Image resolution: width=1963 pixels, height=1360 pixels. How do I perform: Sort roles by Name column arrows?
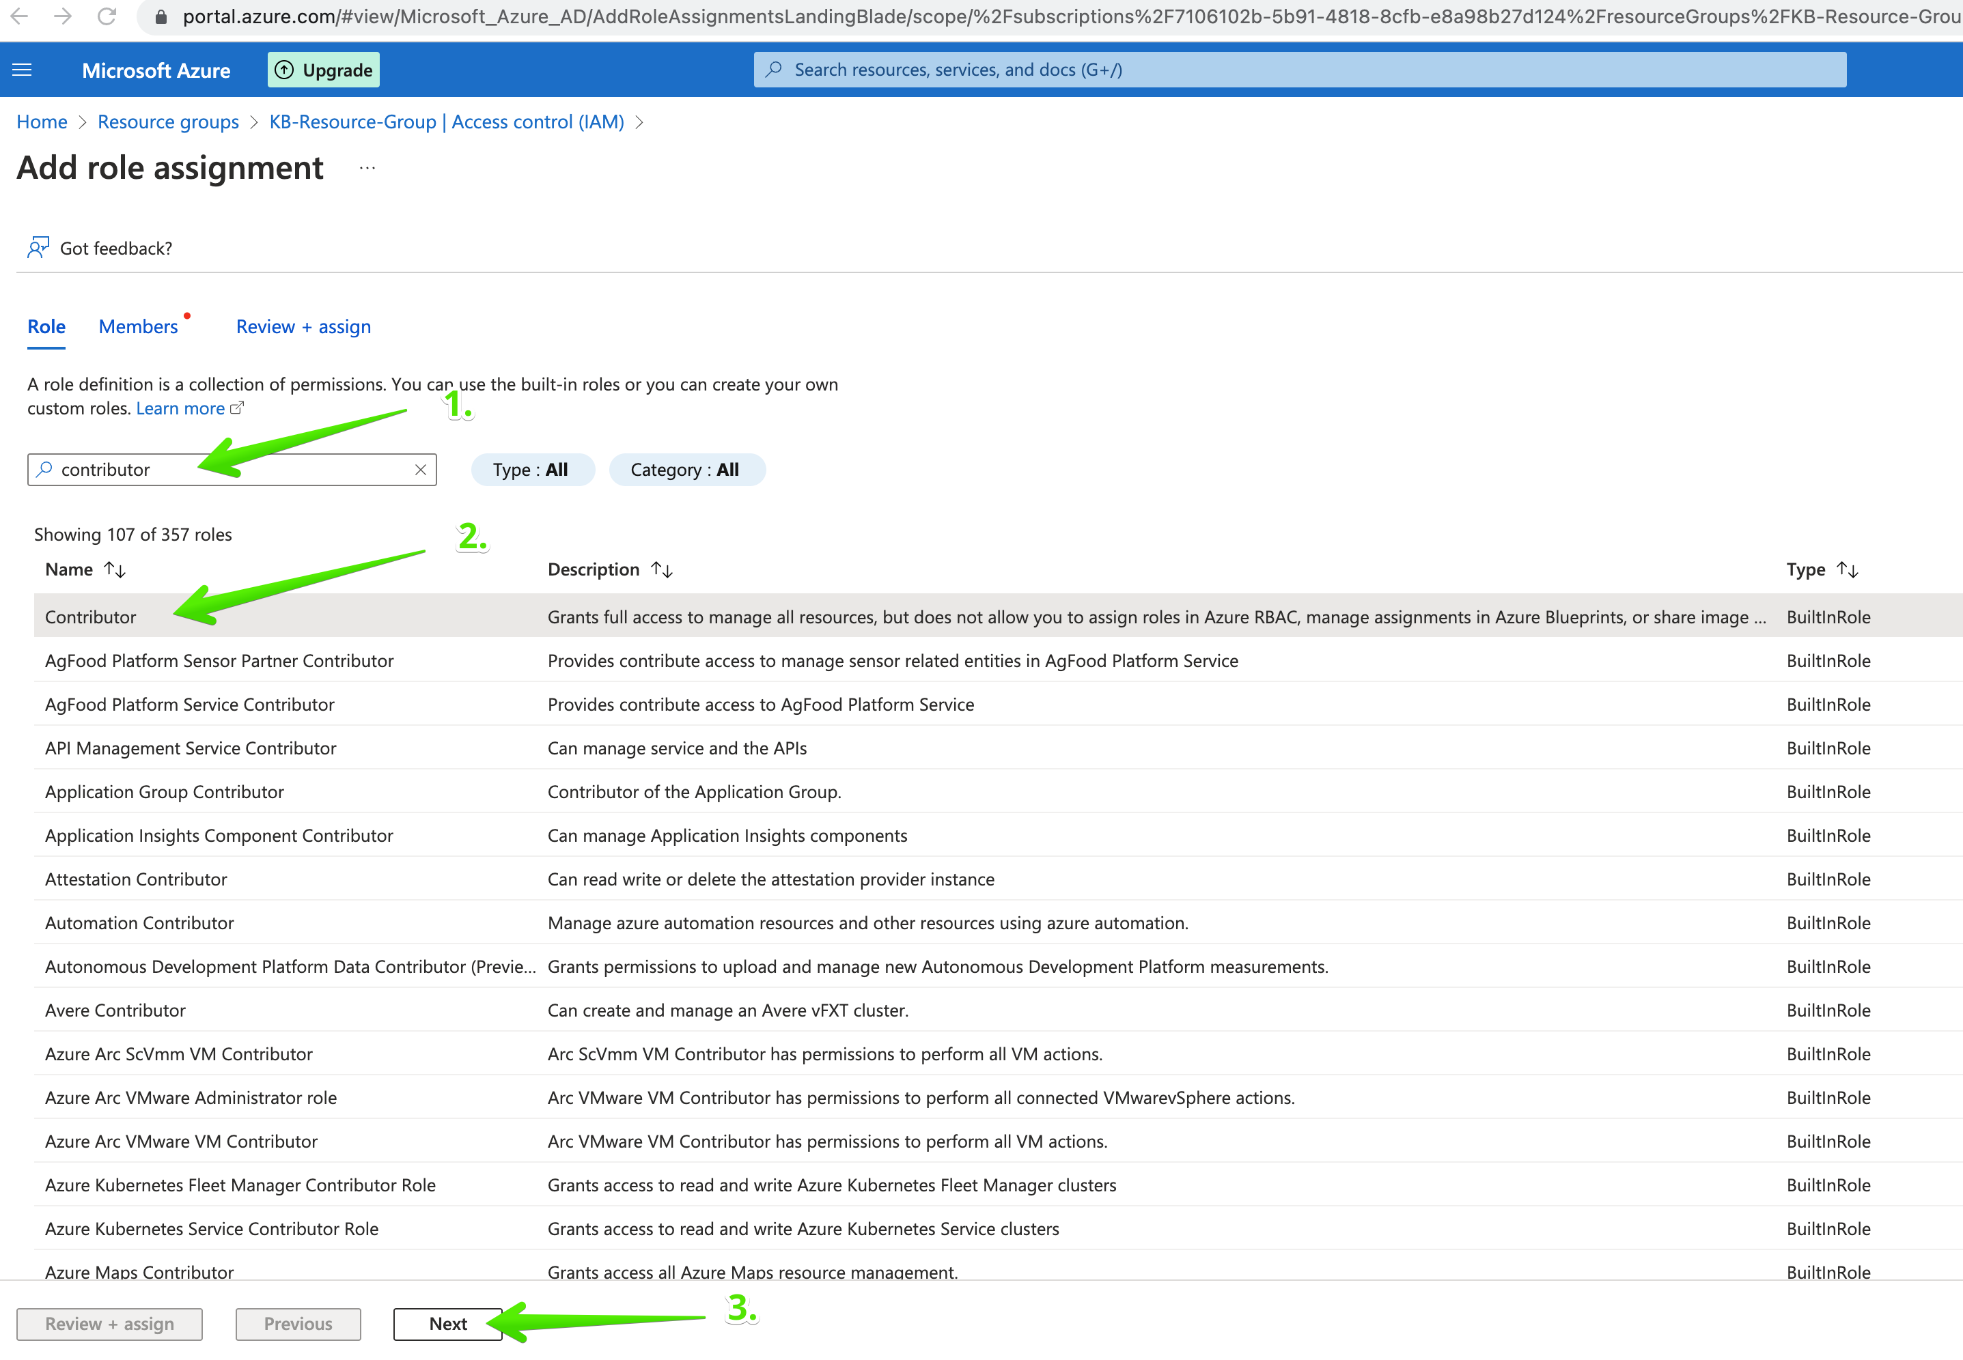click(x=115, y=570)
